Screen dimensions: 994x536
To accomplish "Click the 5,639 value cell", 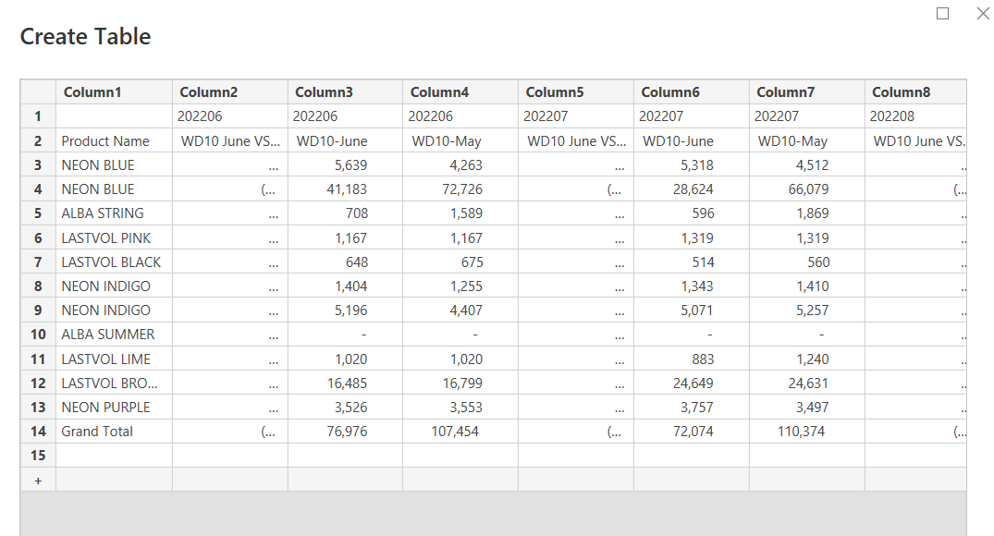I will pos(346,164).
